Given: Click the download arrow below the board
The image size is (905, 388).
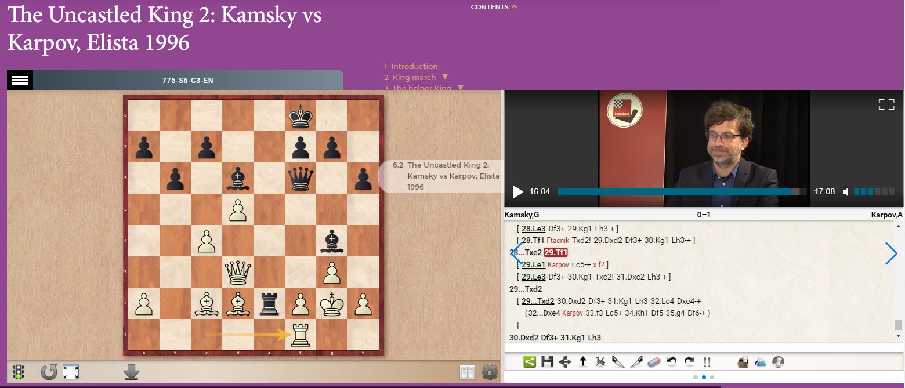Looking at the screenshot, I should pyautogui.click(x=132, y=372).
